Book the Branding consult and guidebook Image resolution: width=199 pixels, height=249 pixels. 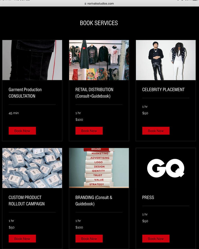pos(89,238)
